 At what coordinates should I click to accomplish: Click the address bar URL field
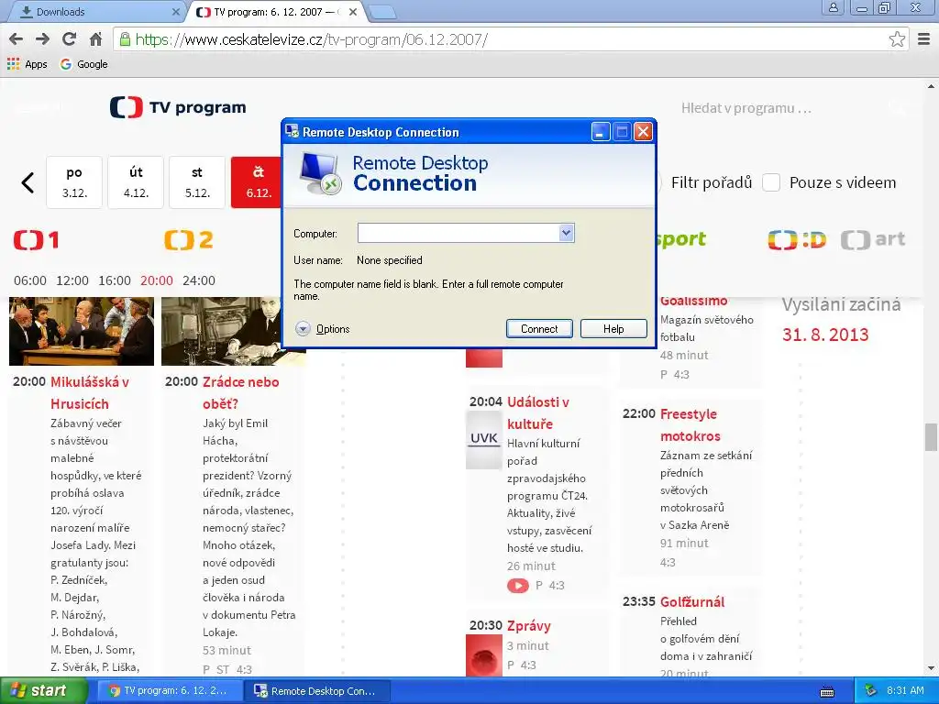click(x=503, y=39)
